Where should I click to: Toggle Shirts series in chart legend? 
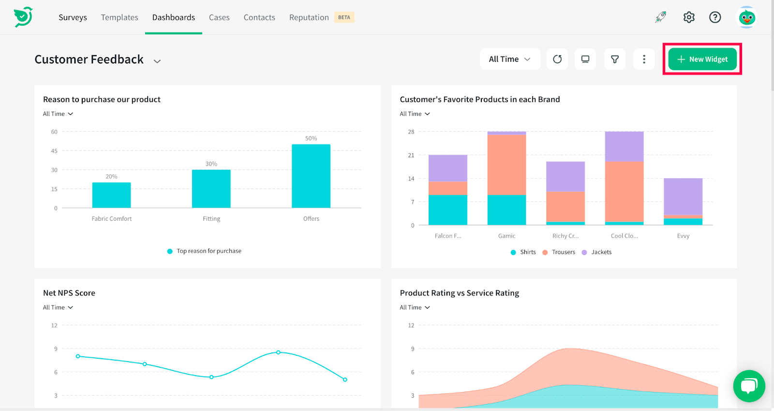pos(523,252)
